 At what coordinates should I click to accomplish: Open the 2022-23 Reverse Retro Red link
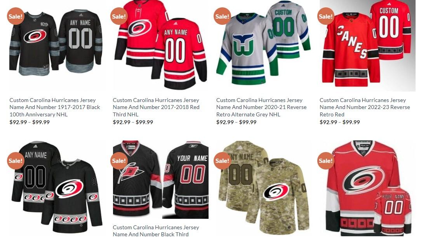coord(365,107)
